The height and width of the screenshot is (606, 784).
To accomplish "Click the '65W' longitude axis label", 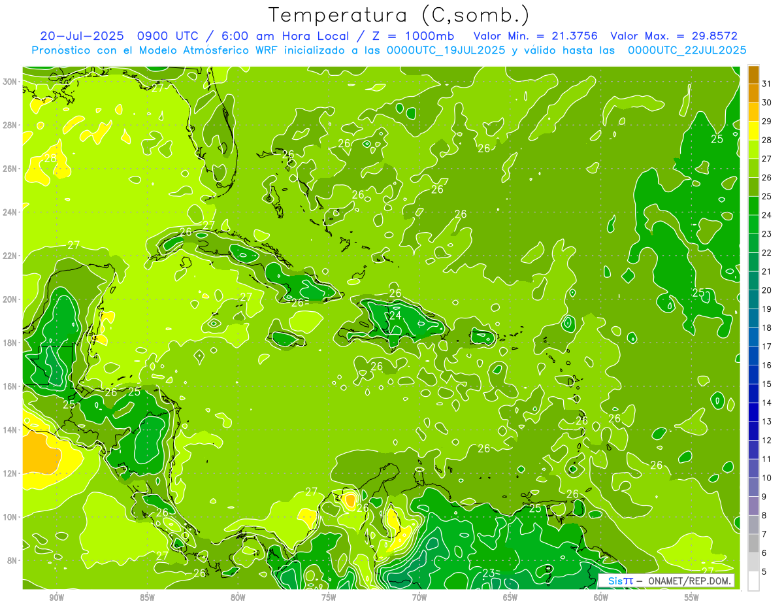I will (510, 598).
